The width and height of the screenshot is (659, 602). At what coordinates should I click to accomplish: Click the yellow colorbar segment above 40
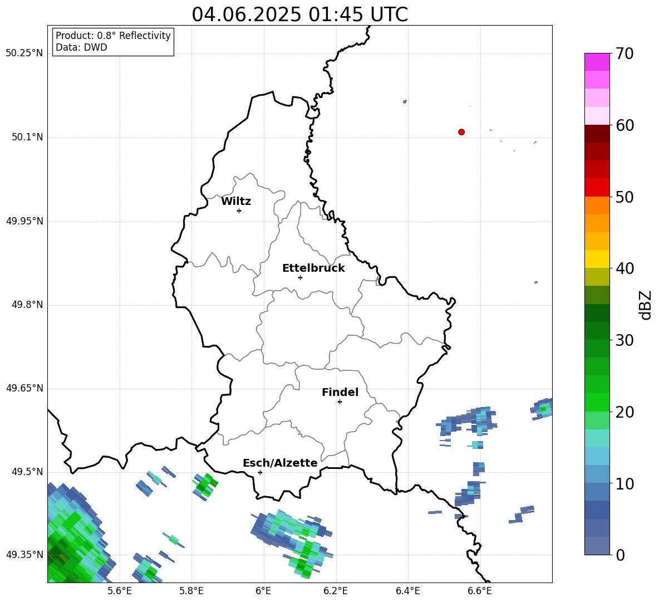pyautogui.click(x=597, y=259)
